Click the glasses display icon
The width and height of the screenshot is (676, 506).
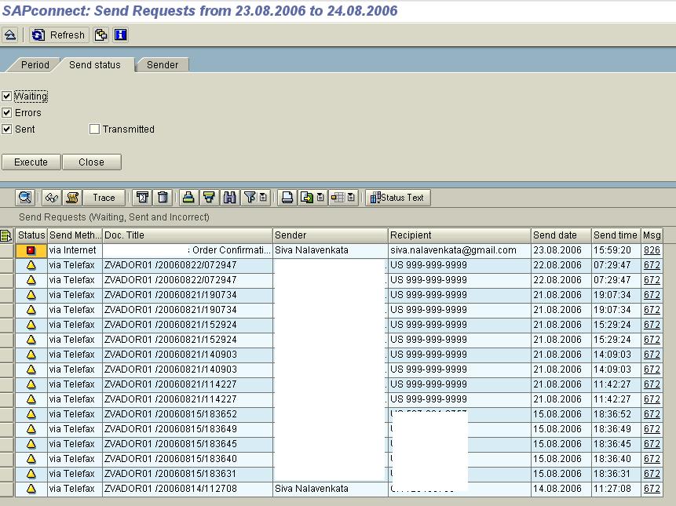52,198
